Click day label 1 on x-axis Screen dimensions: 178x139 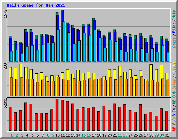click(11, 135)
